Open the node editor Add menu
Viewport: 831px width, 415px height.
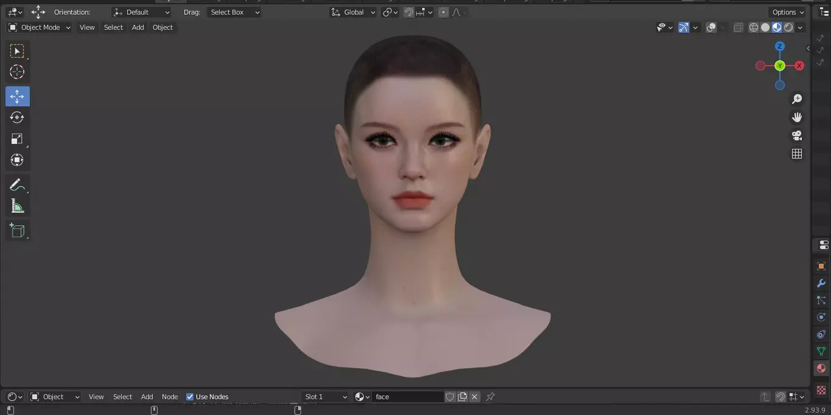pyautogui.click(x=147, y=397)
